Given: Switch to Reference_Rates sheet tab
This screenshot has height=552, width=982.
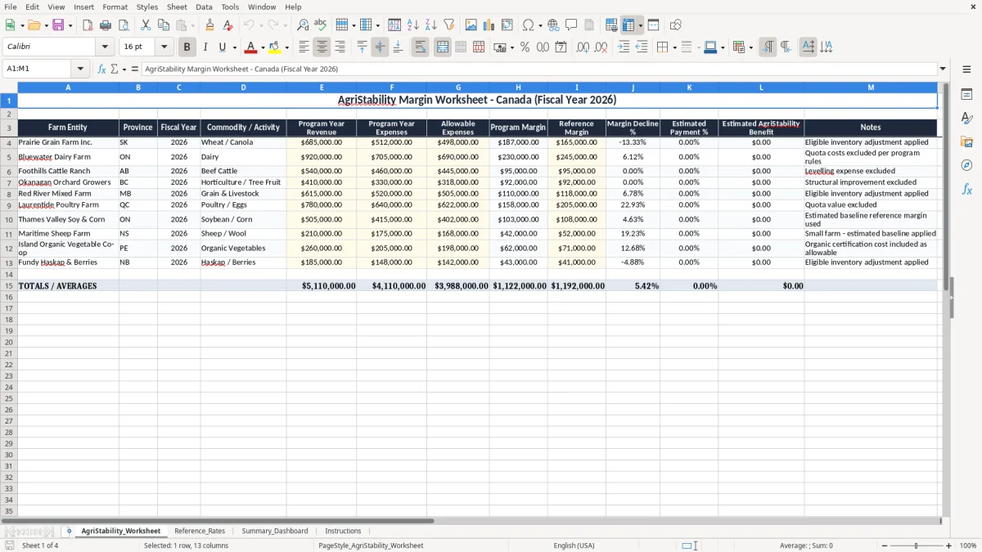Looking at the screenshot, I should (x=200, y=531).
